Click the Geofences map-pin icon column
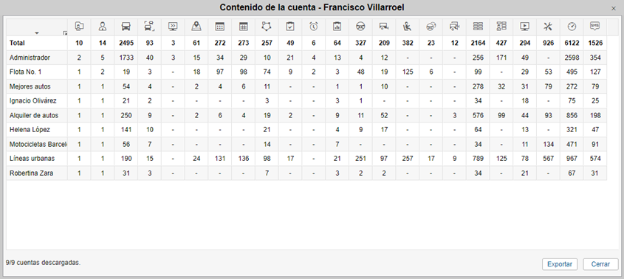624x279 pixels. tap(196, 27)
